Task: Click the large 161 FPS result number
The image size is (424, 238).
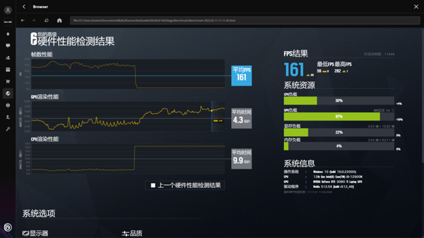Action: pyautogui.click(x=294, y=69)
